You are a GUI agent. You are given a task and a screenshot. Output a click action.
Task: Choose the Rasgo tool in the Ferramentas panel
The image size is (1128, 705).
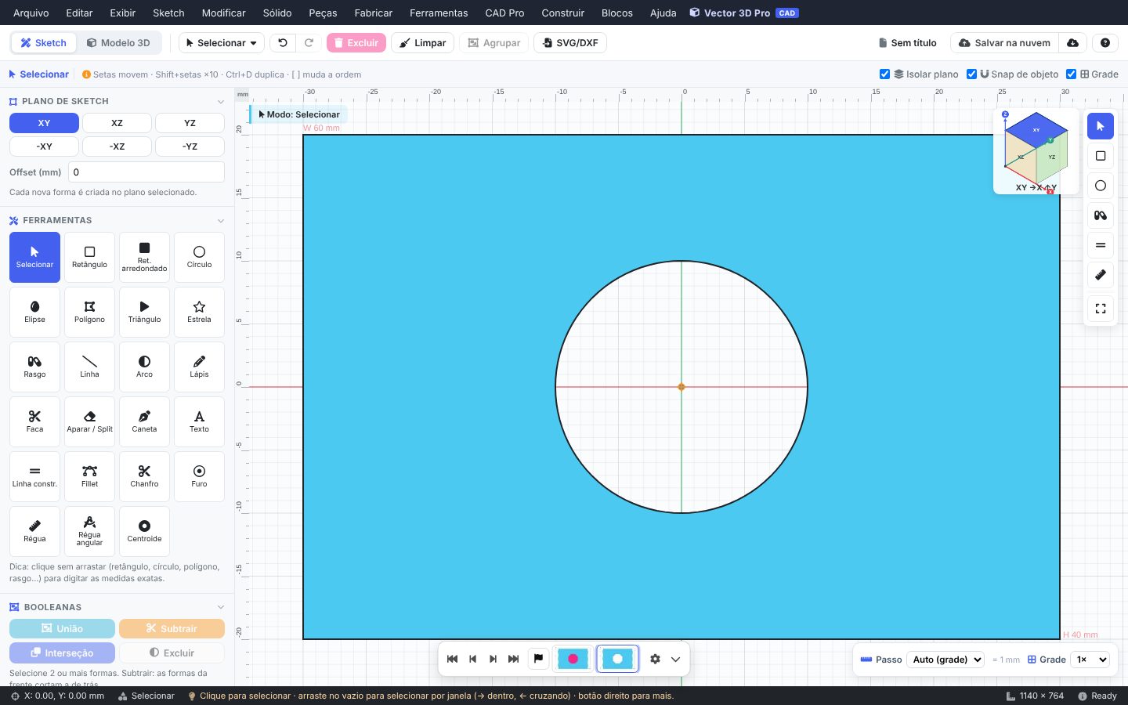(34, 367)
